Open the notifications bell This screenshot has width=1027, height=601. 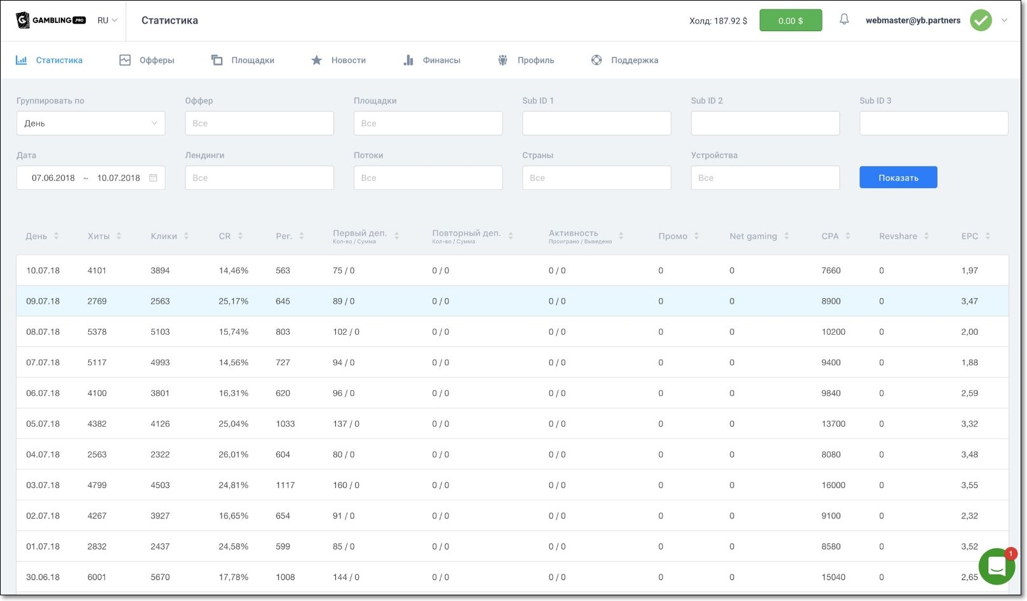click(x=844, y=20)
